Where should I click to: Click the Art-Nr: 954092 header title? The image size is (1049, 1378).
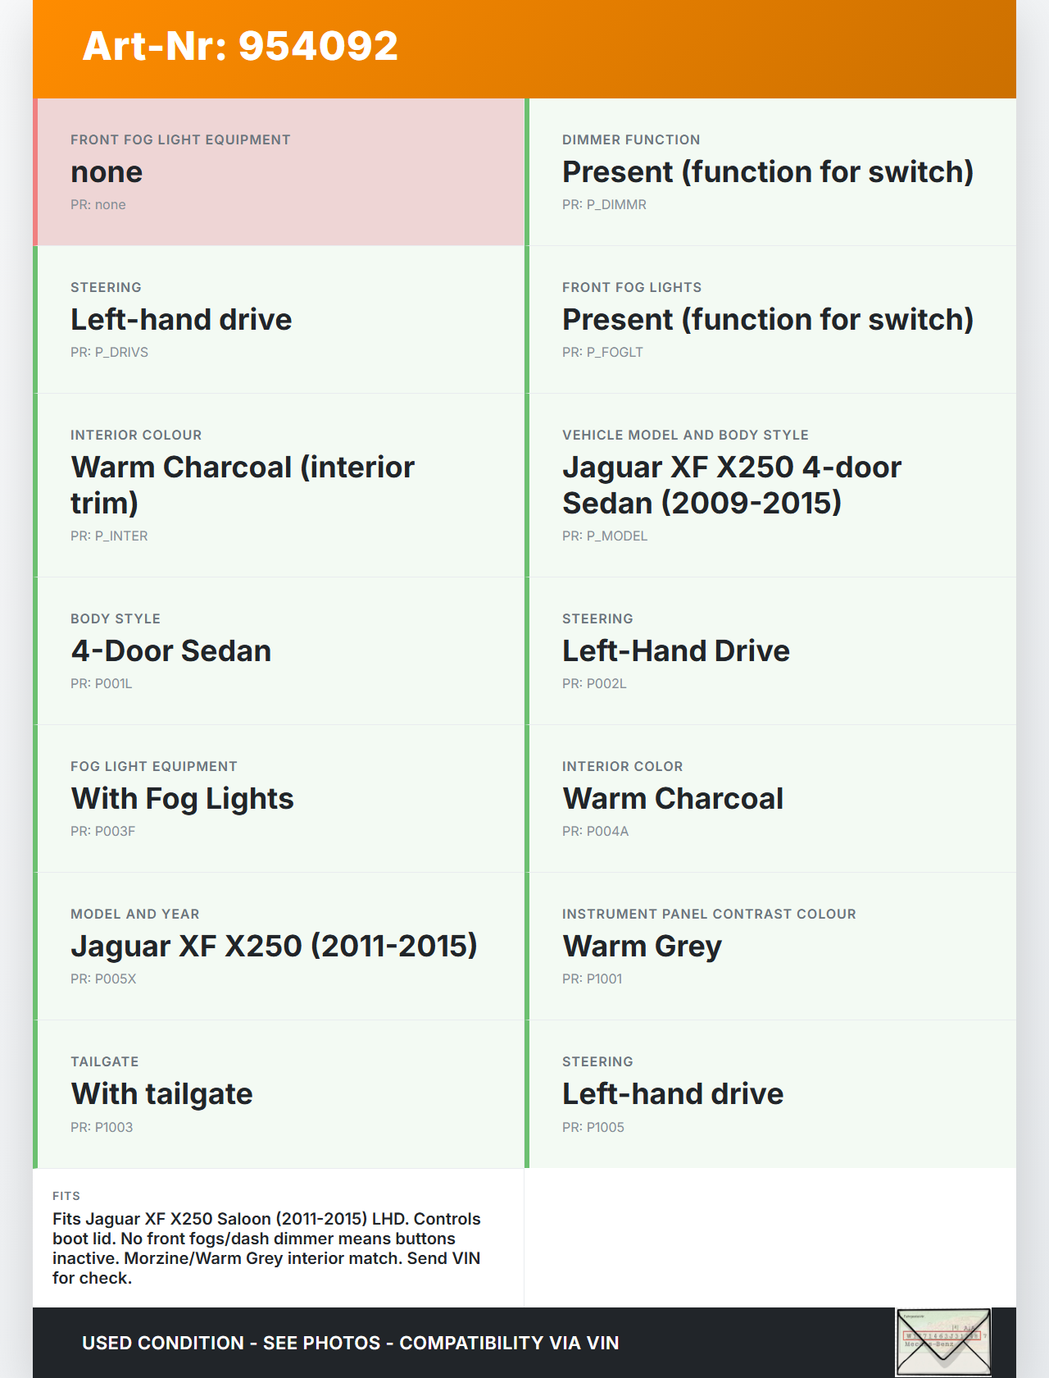240,46
